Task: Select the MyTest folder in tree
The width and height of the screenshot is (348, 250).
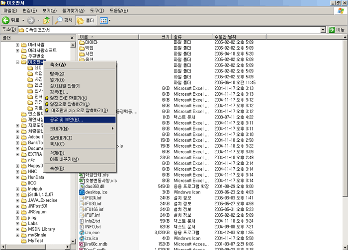Action: pyautogui.click(x=35, y=241)
